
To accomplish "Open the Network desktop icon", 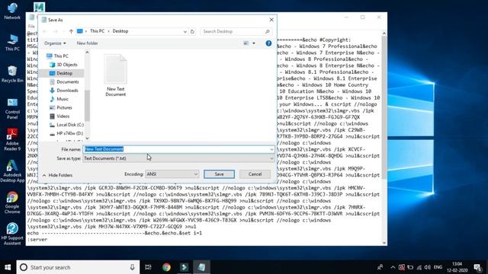I will pyautogui.click(x=12, y=11).
